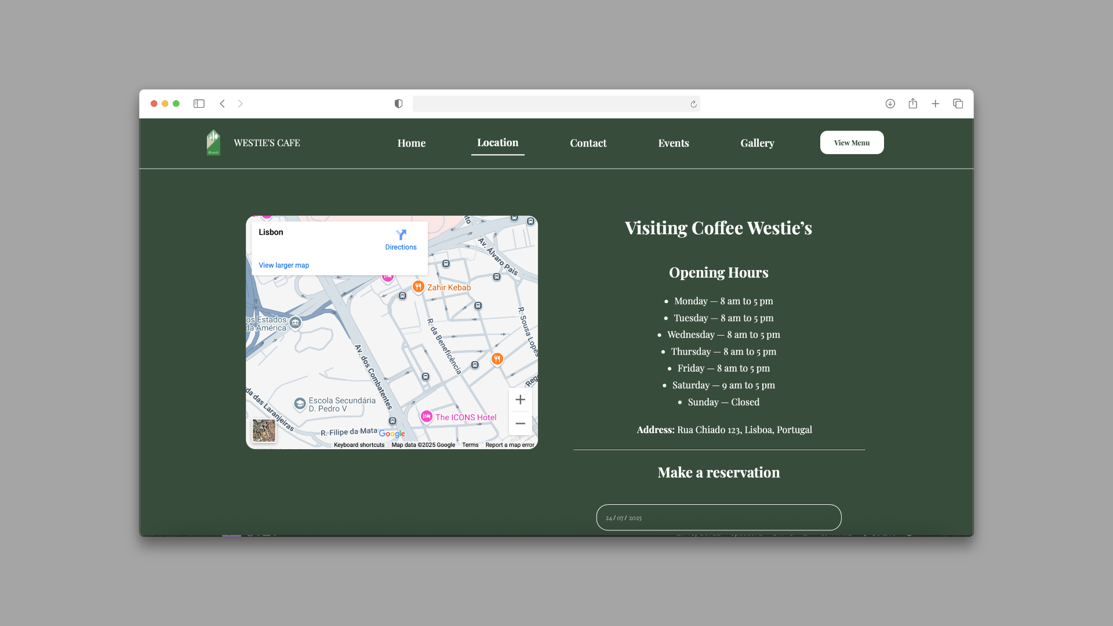The image size is (1113, 626).
Task: Click the browser back arrow
Action: coord(222,104)
